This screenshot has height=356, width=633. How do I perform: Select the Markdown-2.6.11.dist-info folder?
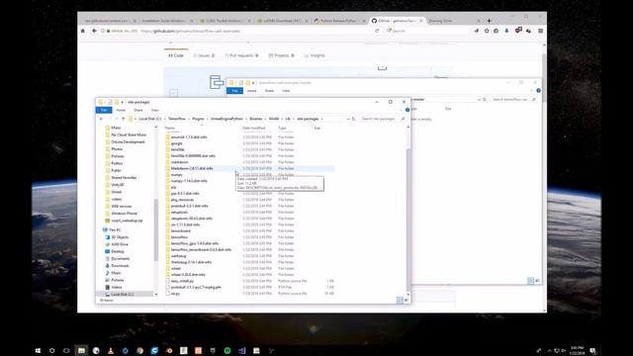coord(192,168)
